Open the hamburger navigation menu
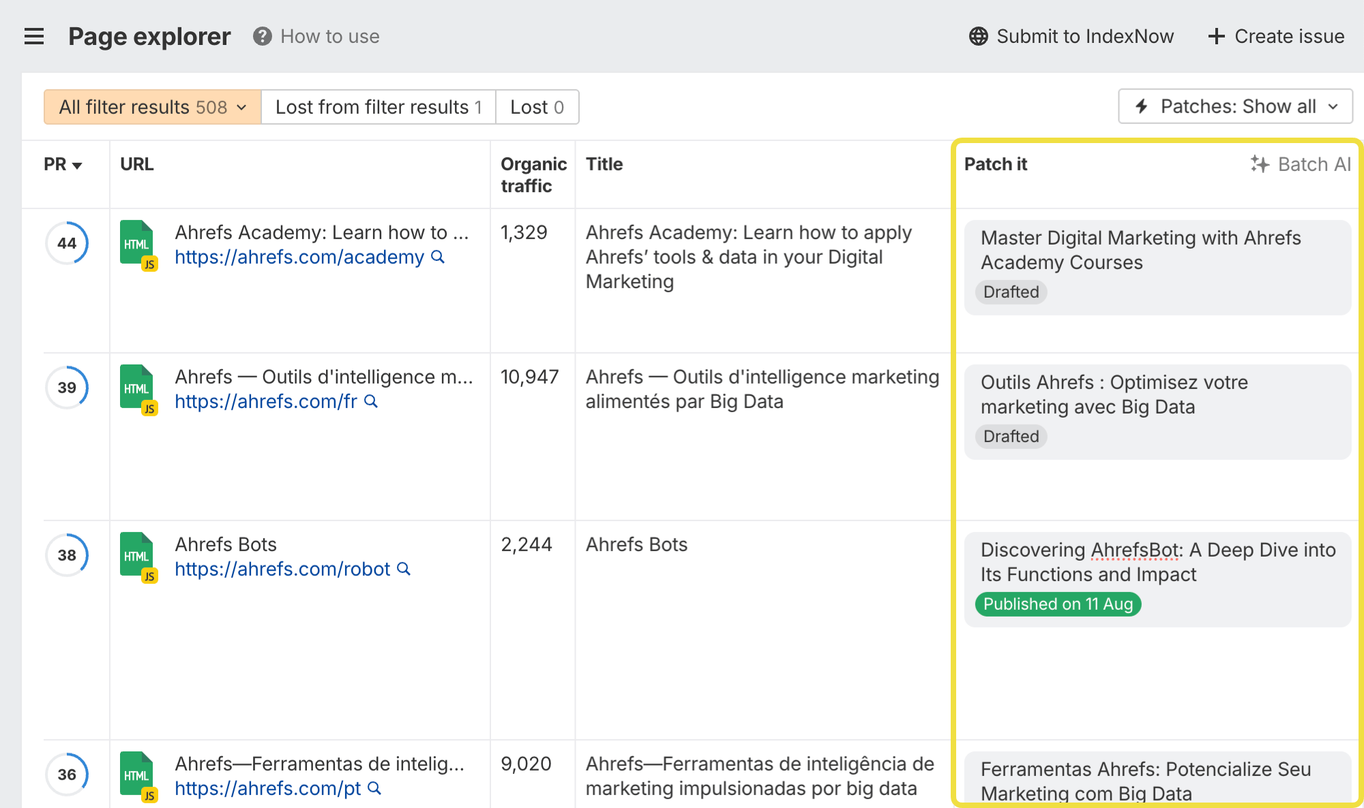The width and height of the screenshot is (1364, 808). tap(34, 37)
